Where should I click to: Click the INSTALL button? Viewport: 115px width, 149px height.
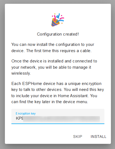click(x=98, y=137)
